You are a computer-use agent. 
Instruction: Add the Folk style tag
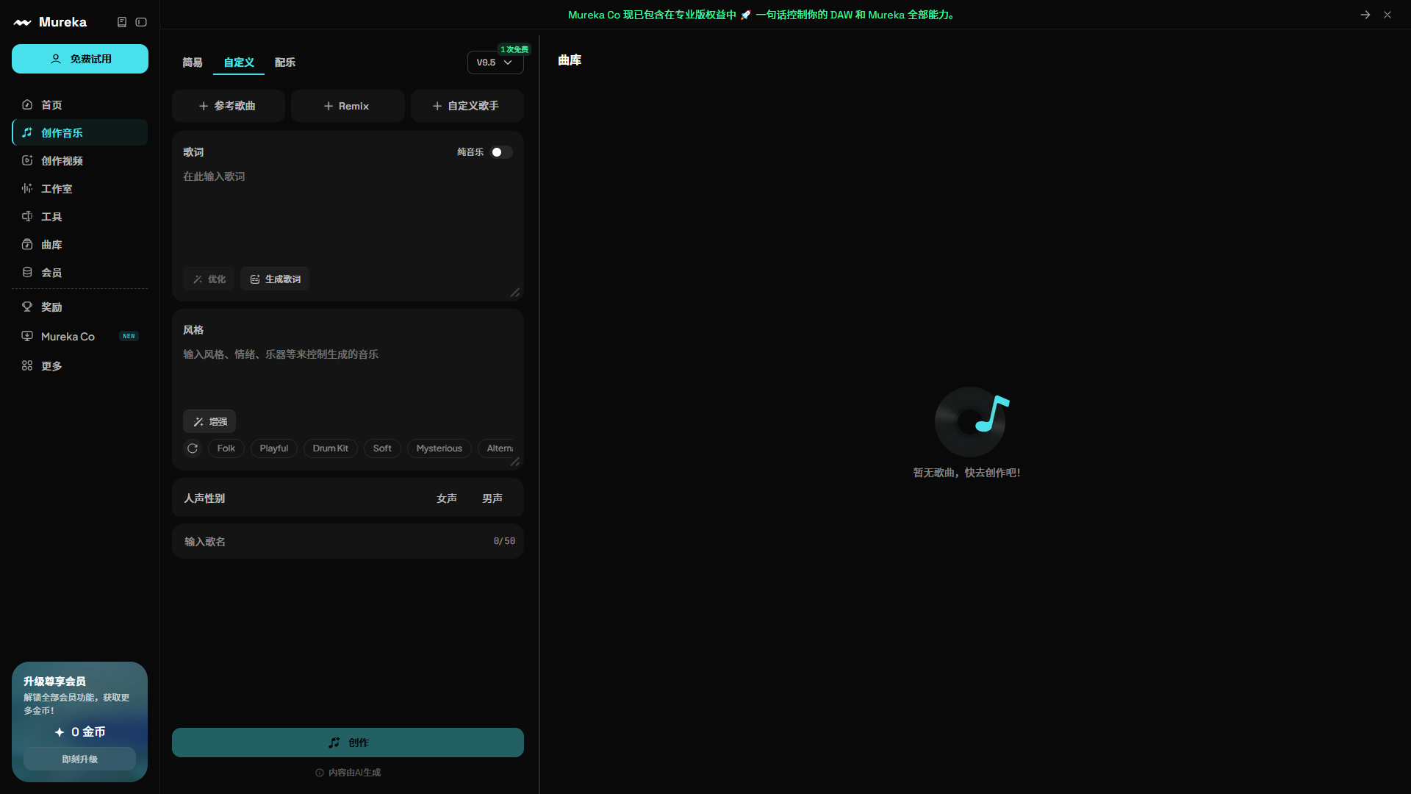click(x=226, y=448)
